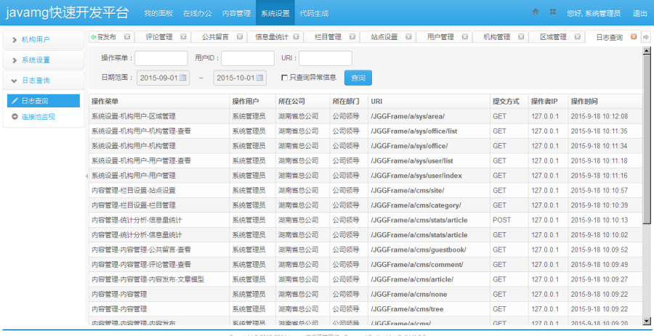Open calendar picker for start date
The width and height of the screenshot is (654, 336).
pos(182,78)
